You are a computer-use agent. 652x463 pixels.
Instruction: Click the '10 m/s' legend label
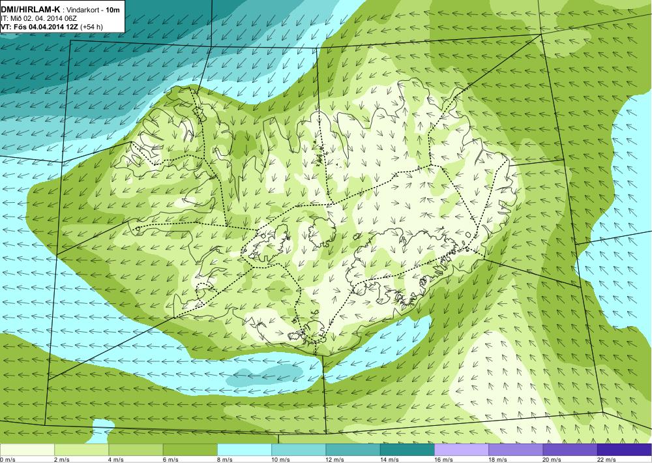pos(281,460)
